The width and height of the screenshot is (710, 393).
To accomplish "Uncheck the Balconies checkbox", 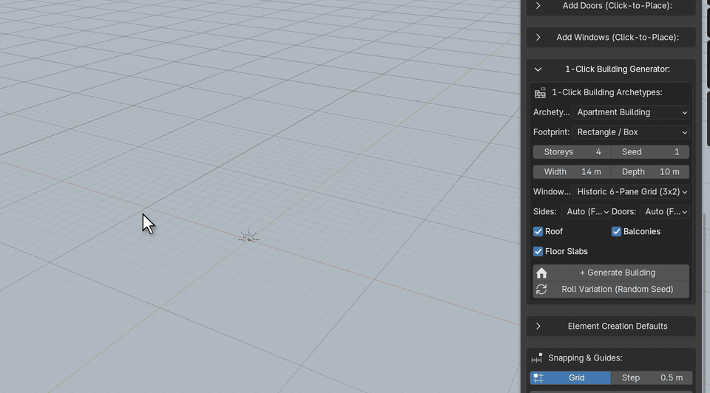I will tap(616, 231).
